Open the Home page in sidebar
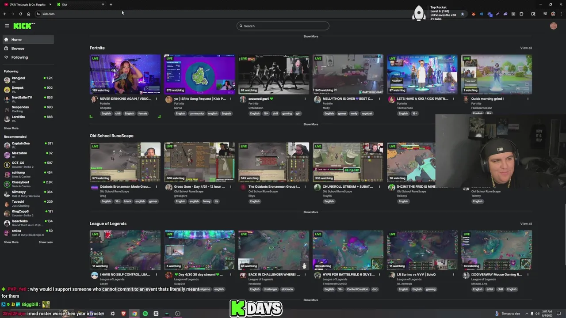566x318 pixels. tap(28, 39)
